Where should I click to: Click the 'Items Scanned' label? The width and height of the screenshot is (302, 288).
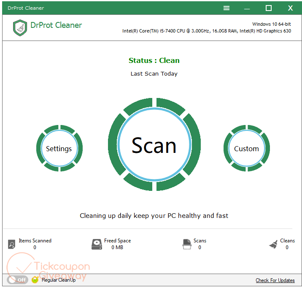click(35, 241)
